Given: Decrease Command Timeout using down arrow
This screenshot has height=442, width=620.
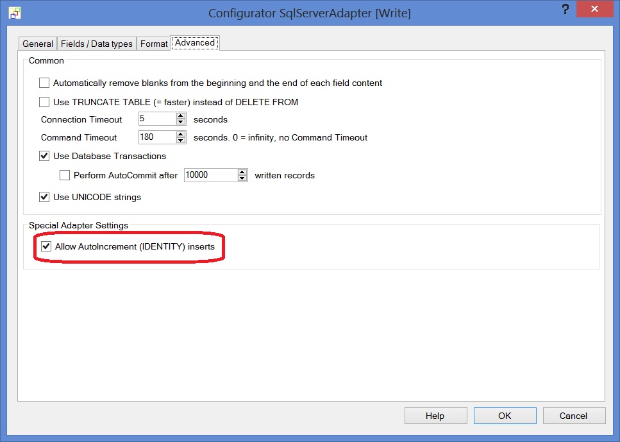Looking at the screenshot, I should (180, 139).
